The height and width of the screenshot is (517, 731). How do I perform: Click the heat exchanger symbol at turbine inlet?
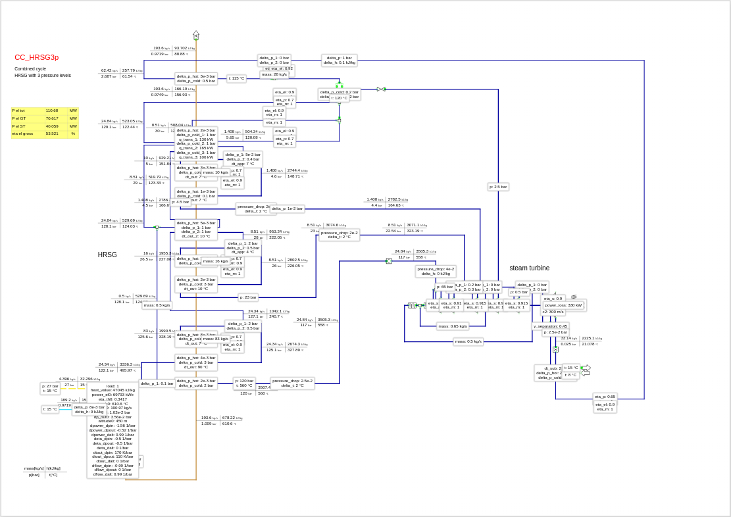point(412,305)
